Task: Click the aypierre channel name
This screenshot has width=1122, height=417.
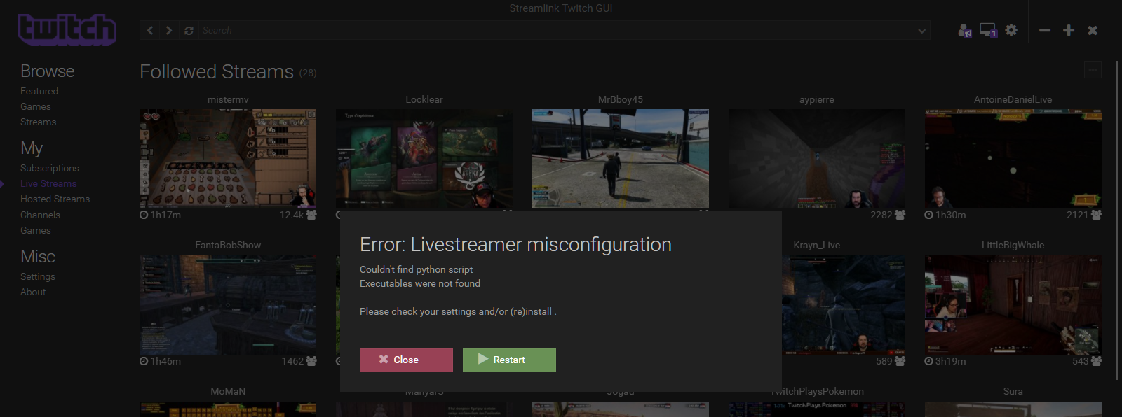Action: [817, 99]
